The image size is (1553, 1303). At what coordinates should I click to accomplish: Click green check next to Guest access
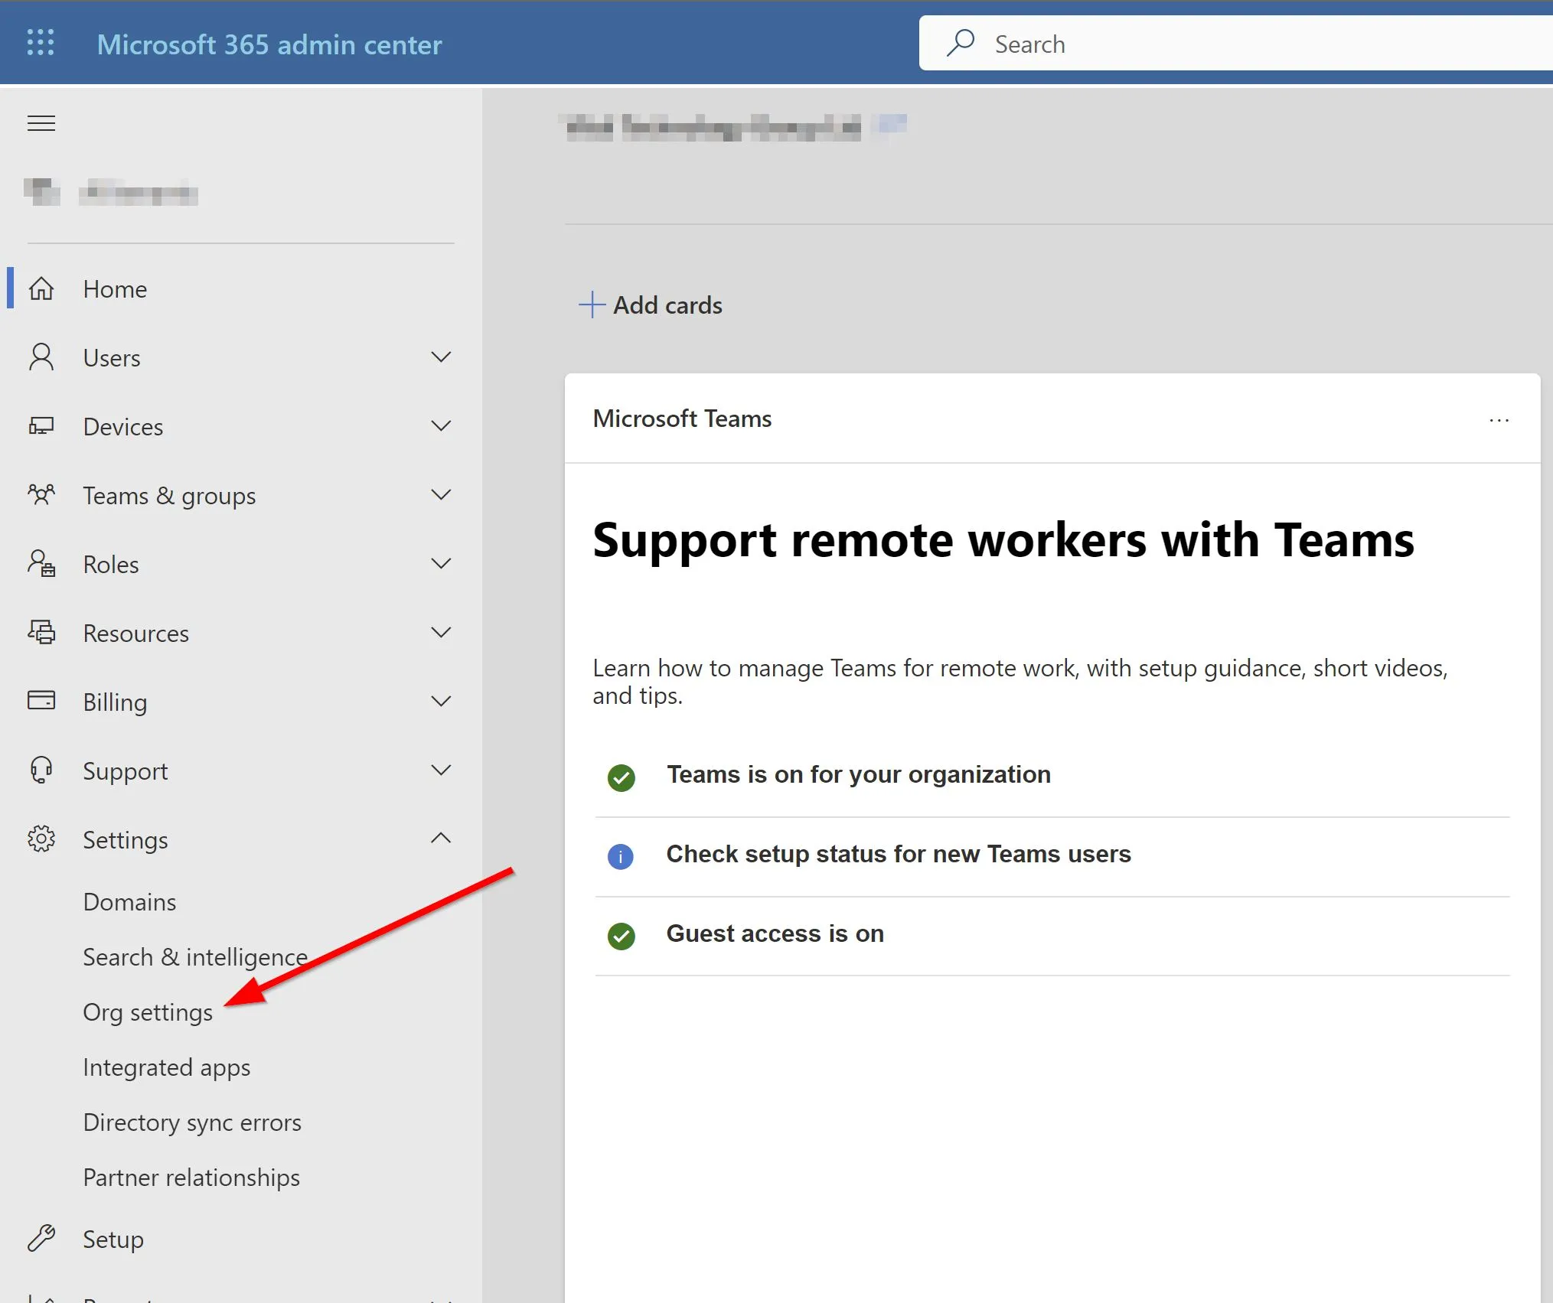[621, 936]
